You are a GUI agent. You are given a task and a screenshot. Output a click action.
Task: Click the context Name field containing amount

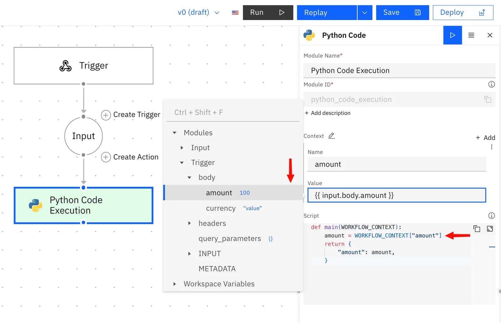[397, 164]
